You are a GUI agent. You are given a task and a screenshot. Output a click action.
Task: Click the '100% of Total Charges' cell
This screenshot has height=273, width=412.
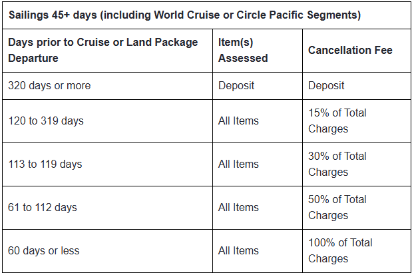tap(340, 250)
